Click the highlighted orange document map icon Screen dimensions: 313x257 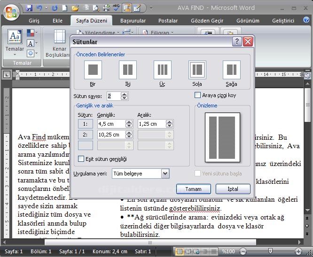(127, 8)
